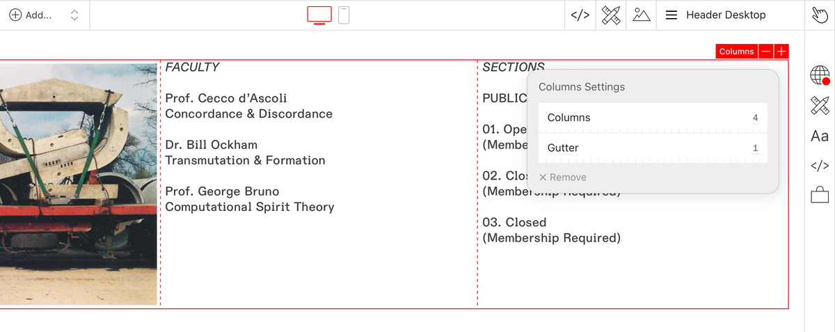Open the sidebar code editor icon
This screenshot has width=835, height=332.
(x=820, y=166)
